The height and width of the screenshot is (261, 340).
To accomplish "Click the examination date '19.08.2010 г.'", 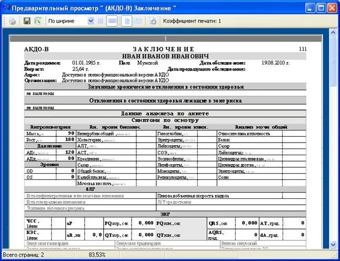I will (275, 63).
